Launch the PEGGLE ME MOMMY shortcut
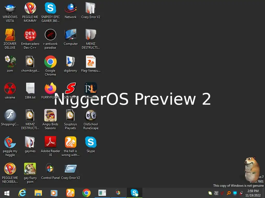The image size is (265, 198). pyautogui.click(x=30, y=12)
